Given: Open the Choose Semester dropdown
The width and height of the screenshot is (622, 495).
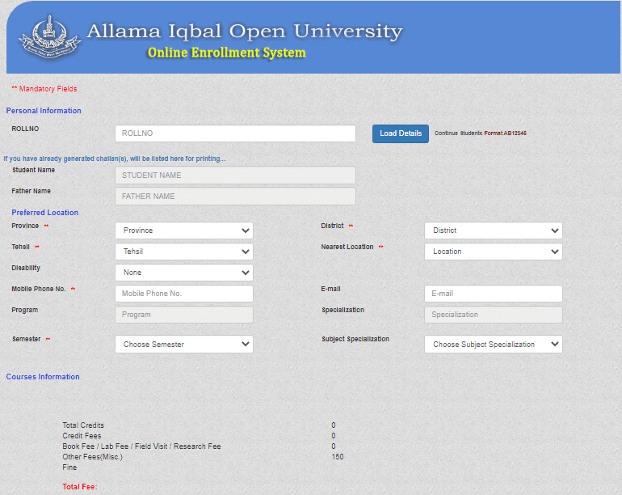Looking at the screenshot, I should 184,345.
